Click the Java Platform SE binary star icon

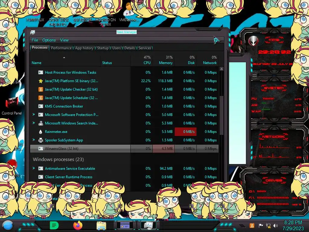[x=41, y=81]
